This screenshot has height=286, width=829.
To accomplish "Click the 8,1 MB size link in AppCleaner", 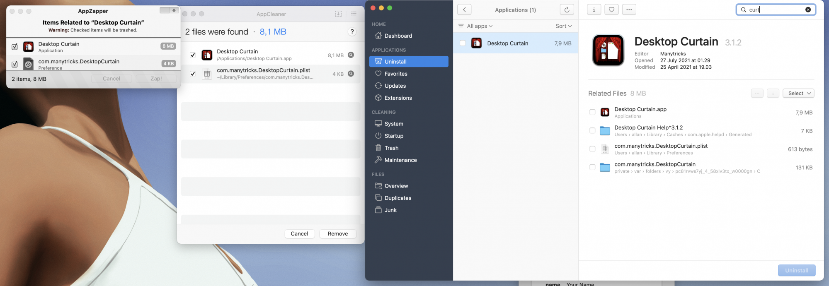I will tap(273, 32).
